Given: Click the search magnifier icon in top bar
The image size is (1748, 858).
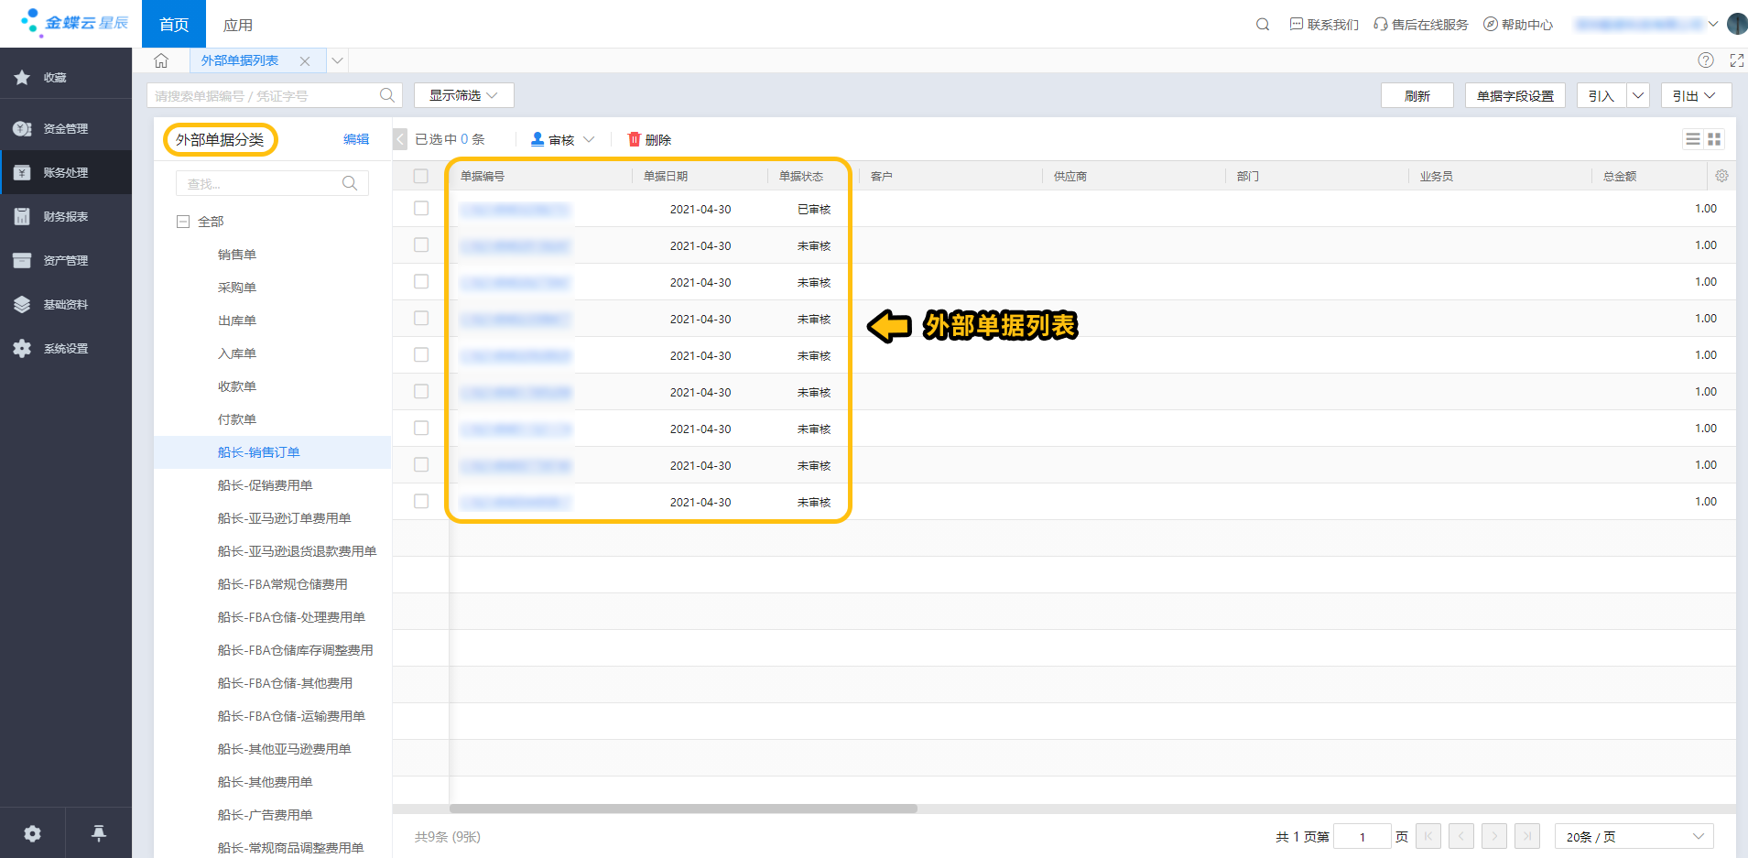Looking at the screenshot, I should coord(1262,25).
